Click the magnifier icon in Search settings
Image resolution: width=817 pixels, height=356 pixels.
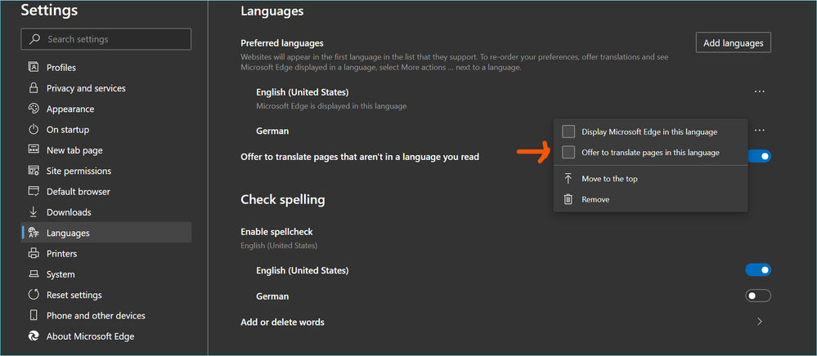(x=35, y=39)
